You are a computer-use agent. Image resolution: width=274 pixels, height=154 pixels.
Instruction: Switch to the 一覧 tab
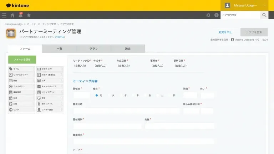(59, 48)
